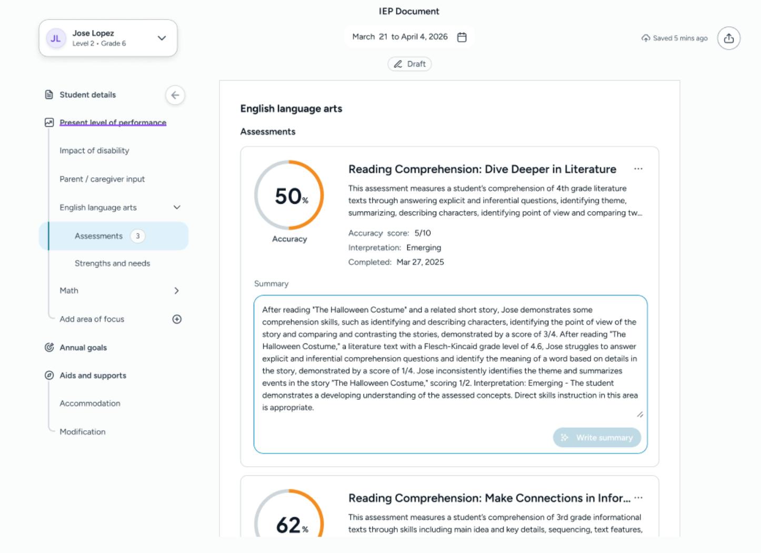Click the Annual goals icon in the sidebar
This screenshot has width=761, height=553.
click(x=48, y=348)
